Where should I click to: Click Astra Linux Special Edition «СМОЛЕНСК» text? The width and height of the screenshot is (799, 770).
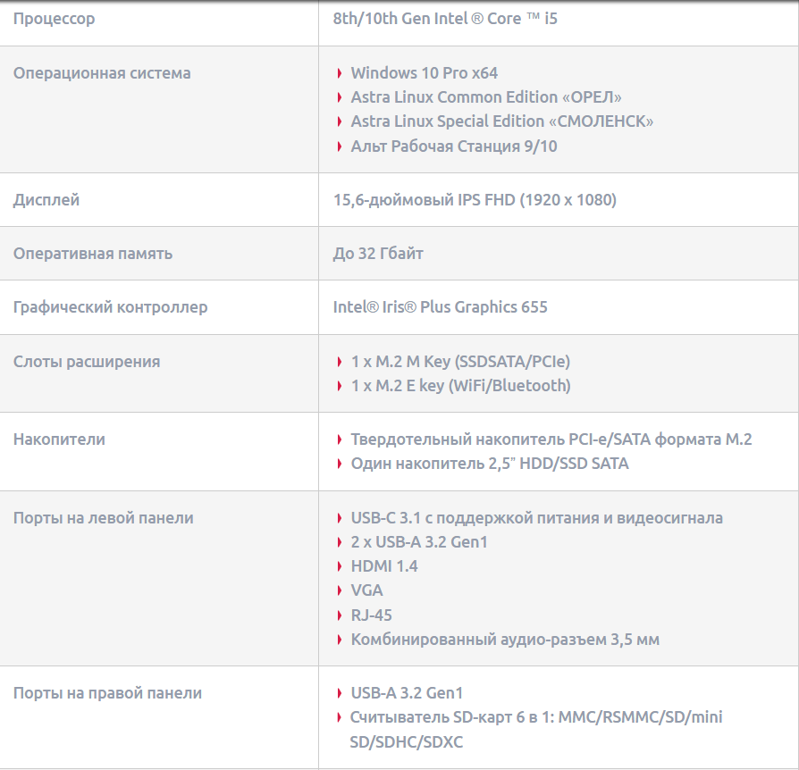(x=501, y=121)
